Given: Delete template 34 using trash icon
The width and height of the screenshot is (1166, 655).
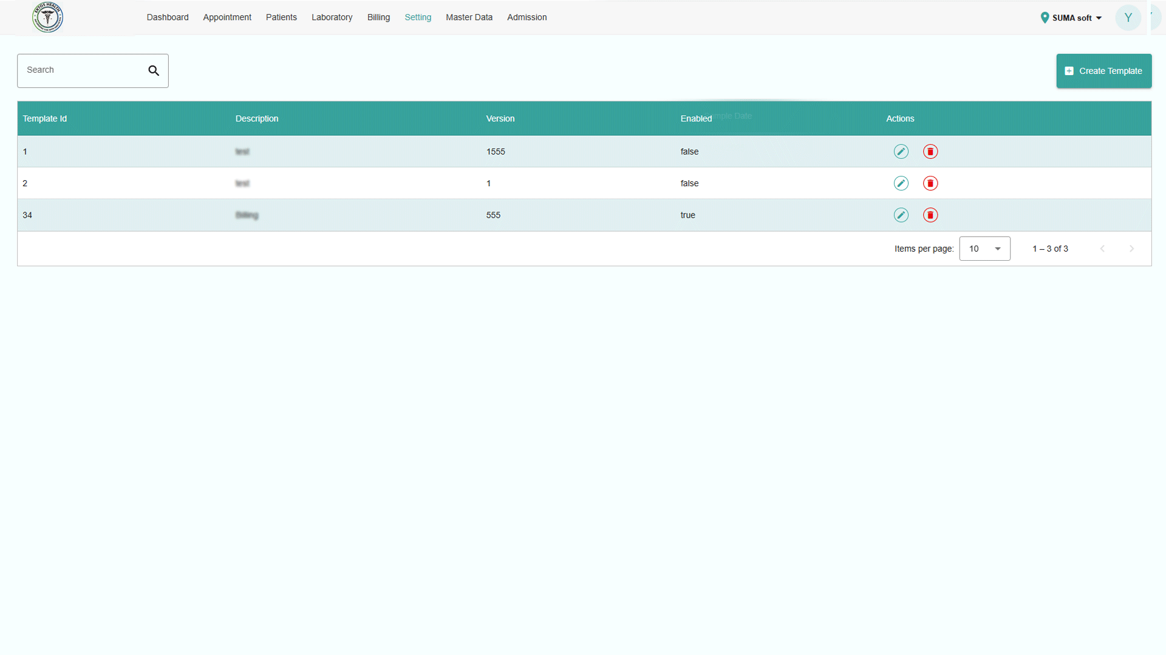Looking at the screenshot, I should pos(930,215).
